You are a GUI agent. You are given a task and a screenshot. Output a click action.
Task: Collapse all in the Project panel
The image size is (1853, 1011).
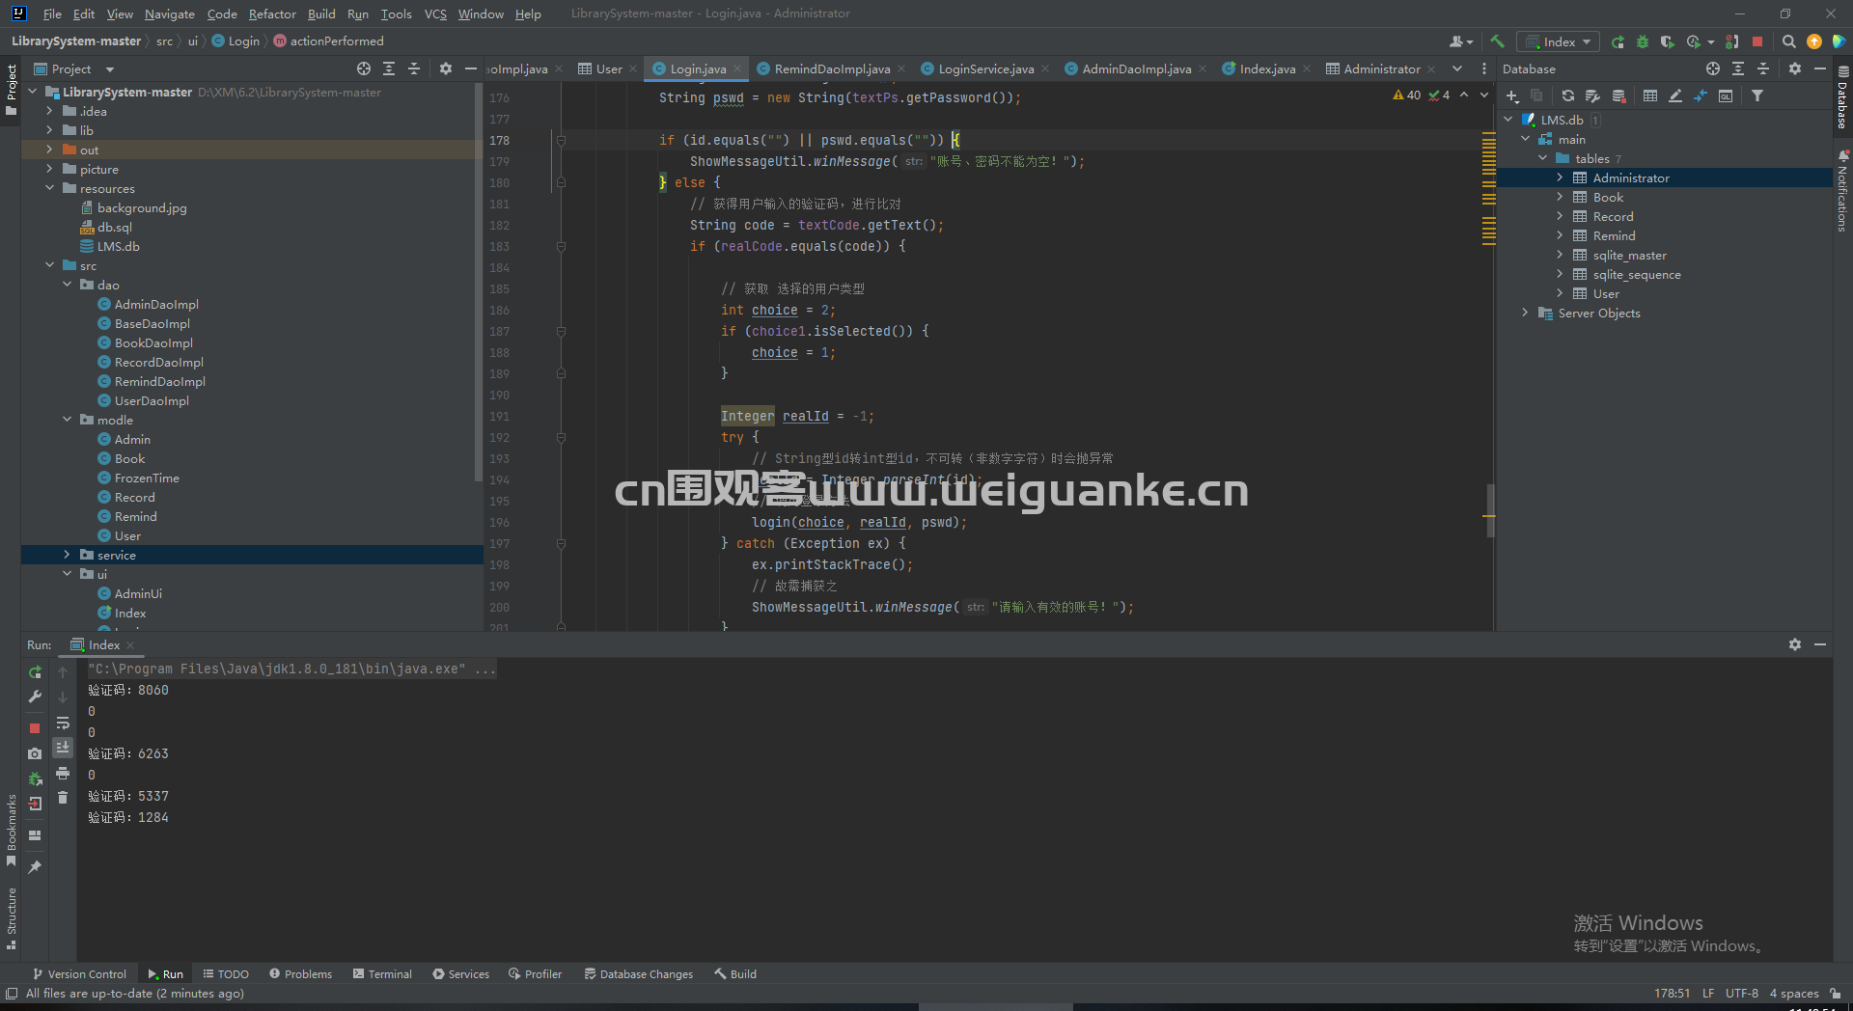click(414, 68)
